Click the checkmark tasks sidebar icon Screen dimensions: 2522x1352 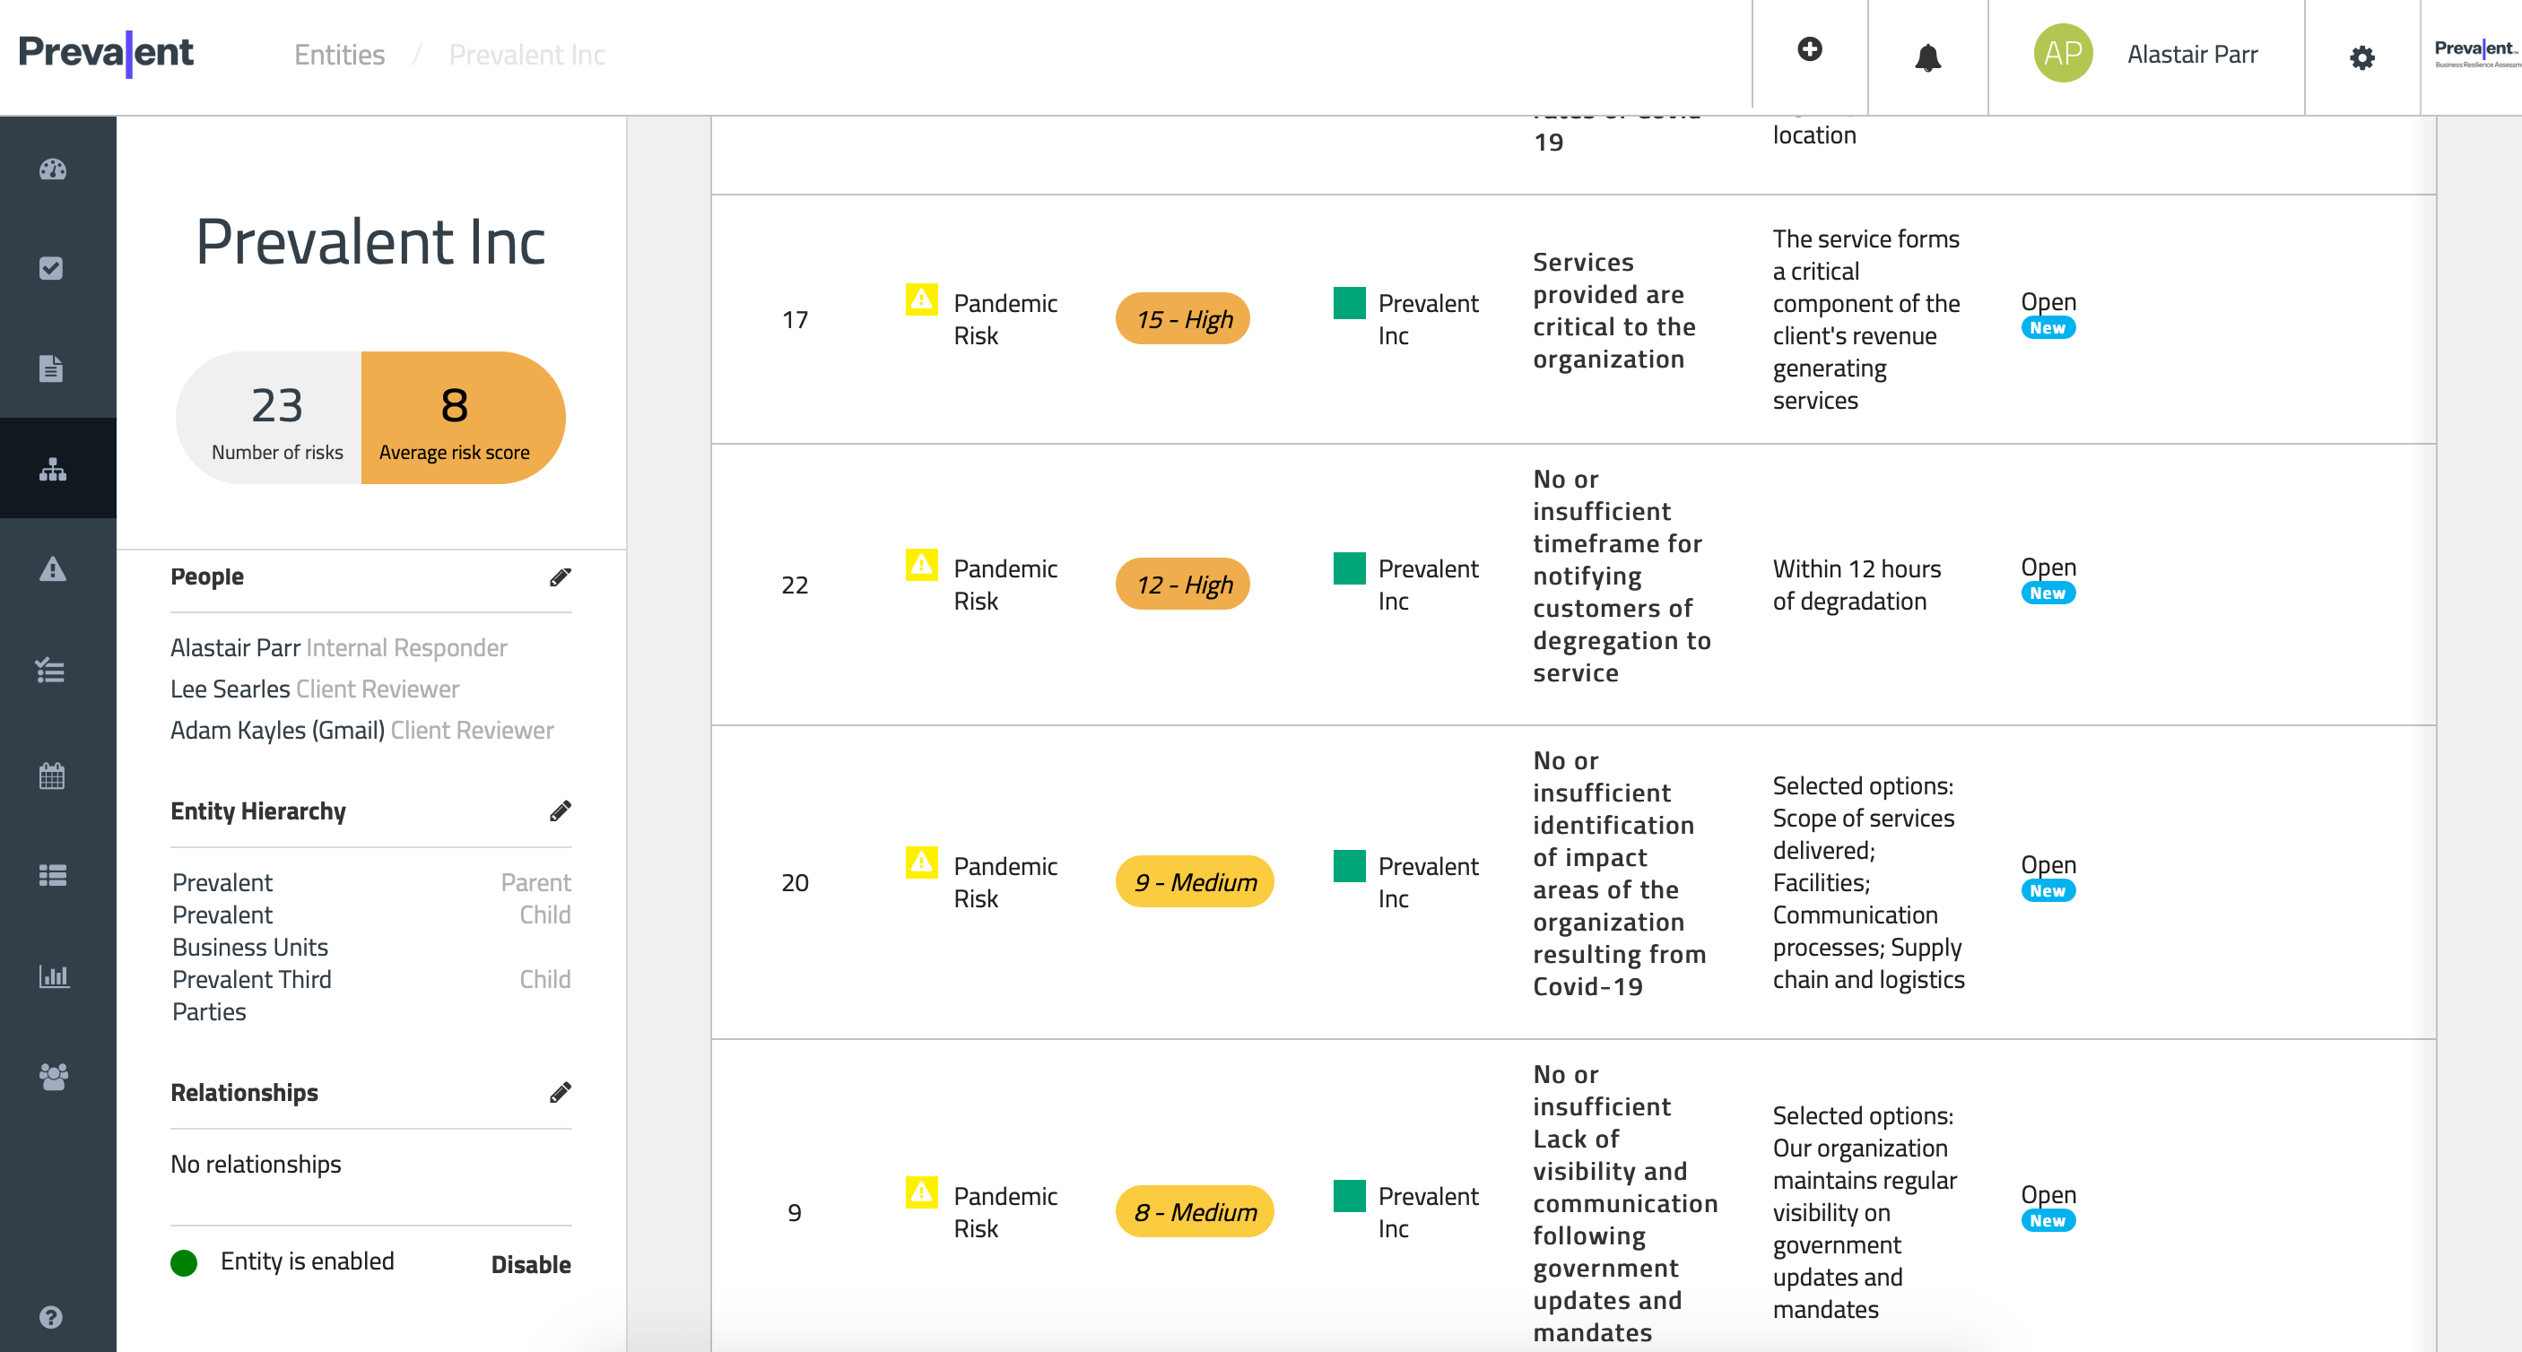51,268
